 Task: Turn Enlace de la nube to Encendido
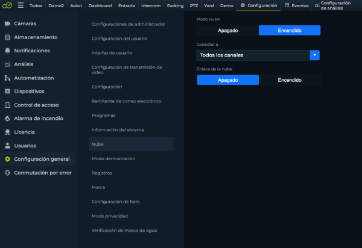(x=290, y=80)
